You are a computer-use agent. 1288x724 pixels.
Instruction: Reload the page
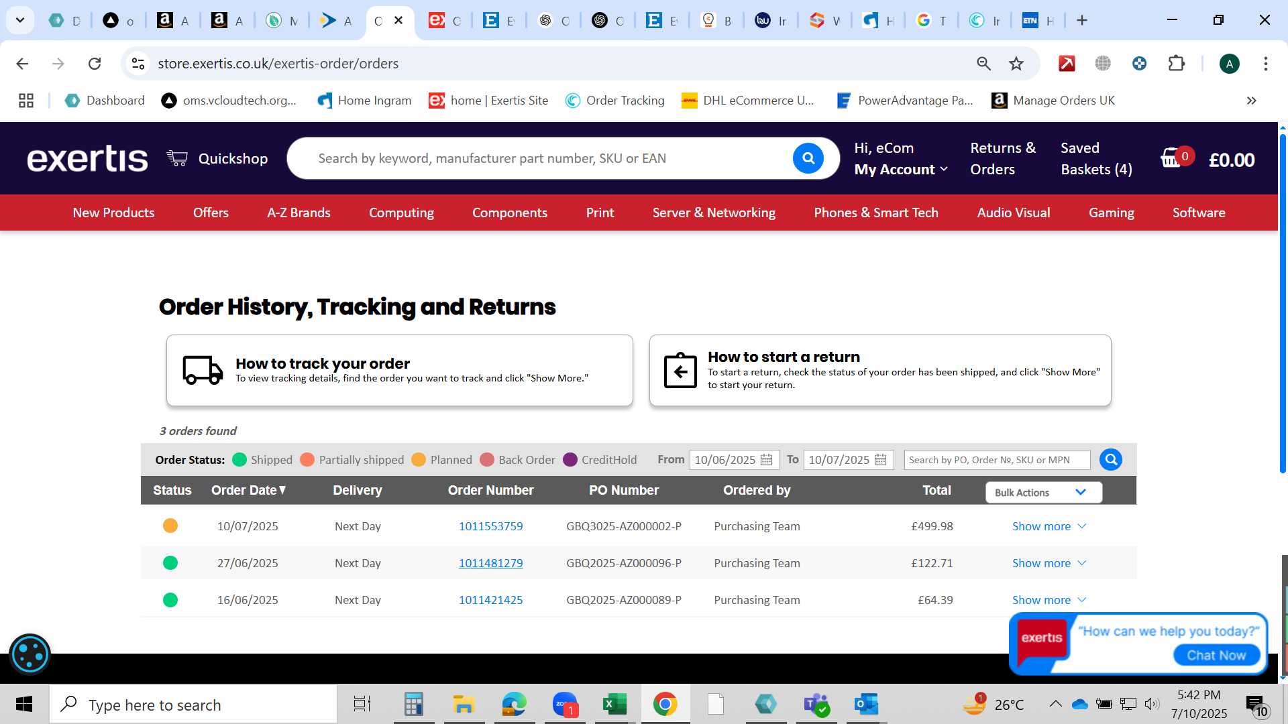[95, 64]
